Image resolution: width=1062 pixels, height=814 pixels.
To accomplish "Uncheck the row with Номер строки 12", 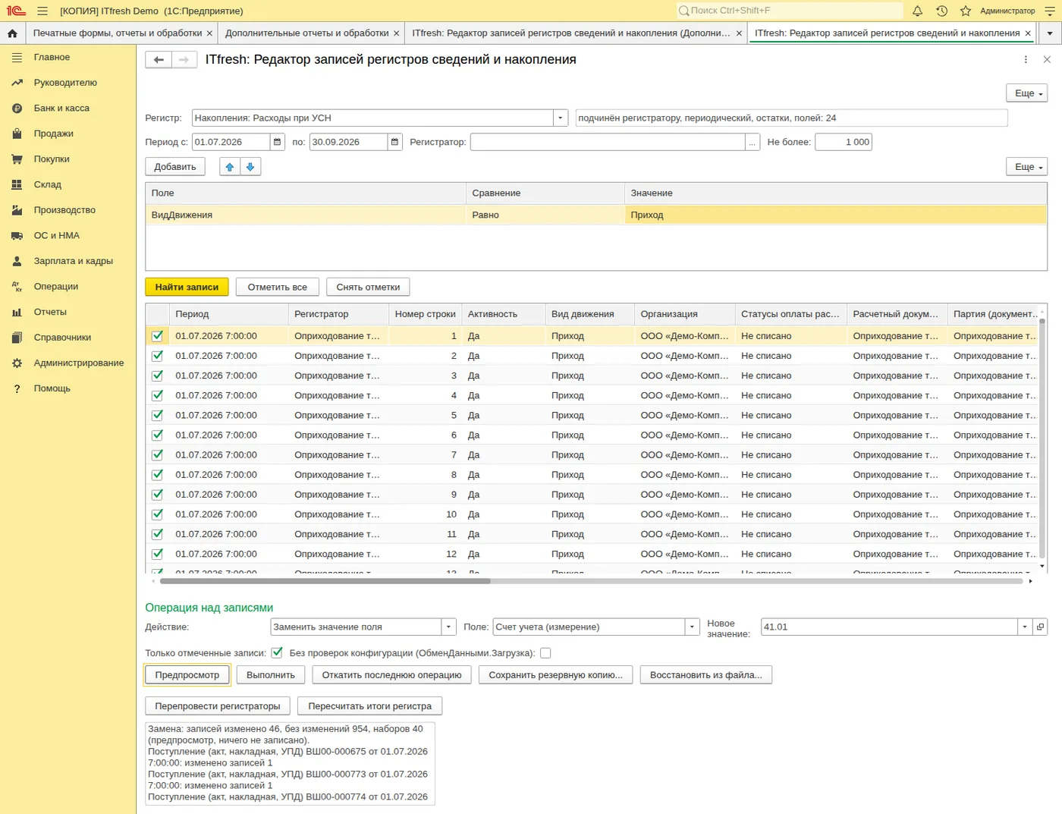I will [157, 555].
